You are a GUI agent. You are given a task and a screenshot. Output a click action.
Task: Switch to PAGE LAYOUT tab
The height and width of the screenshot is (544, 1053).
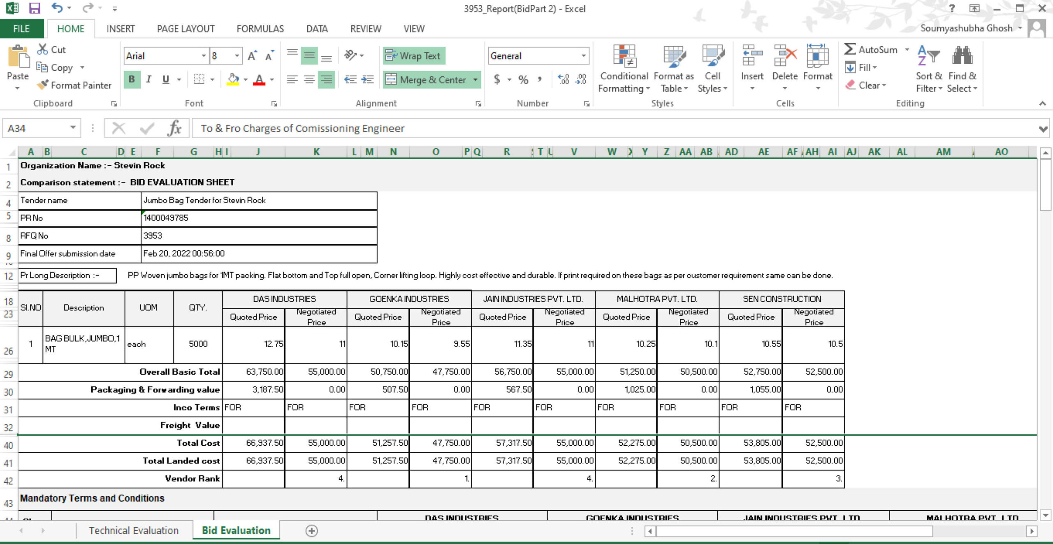point(186,28)
